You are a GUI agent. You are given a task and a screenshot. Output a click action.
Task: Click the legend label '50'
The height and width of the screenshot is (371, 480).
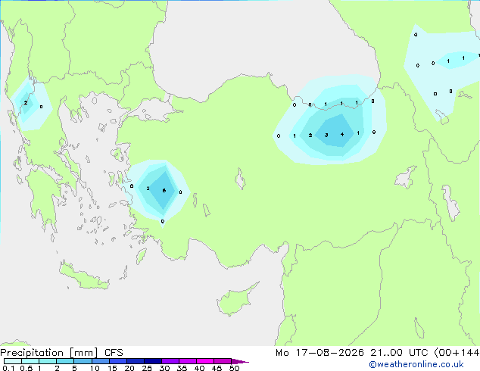tap(234, 368)
